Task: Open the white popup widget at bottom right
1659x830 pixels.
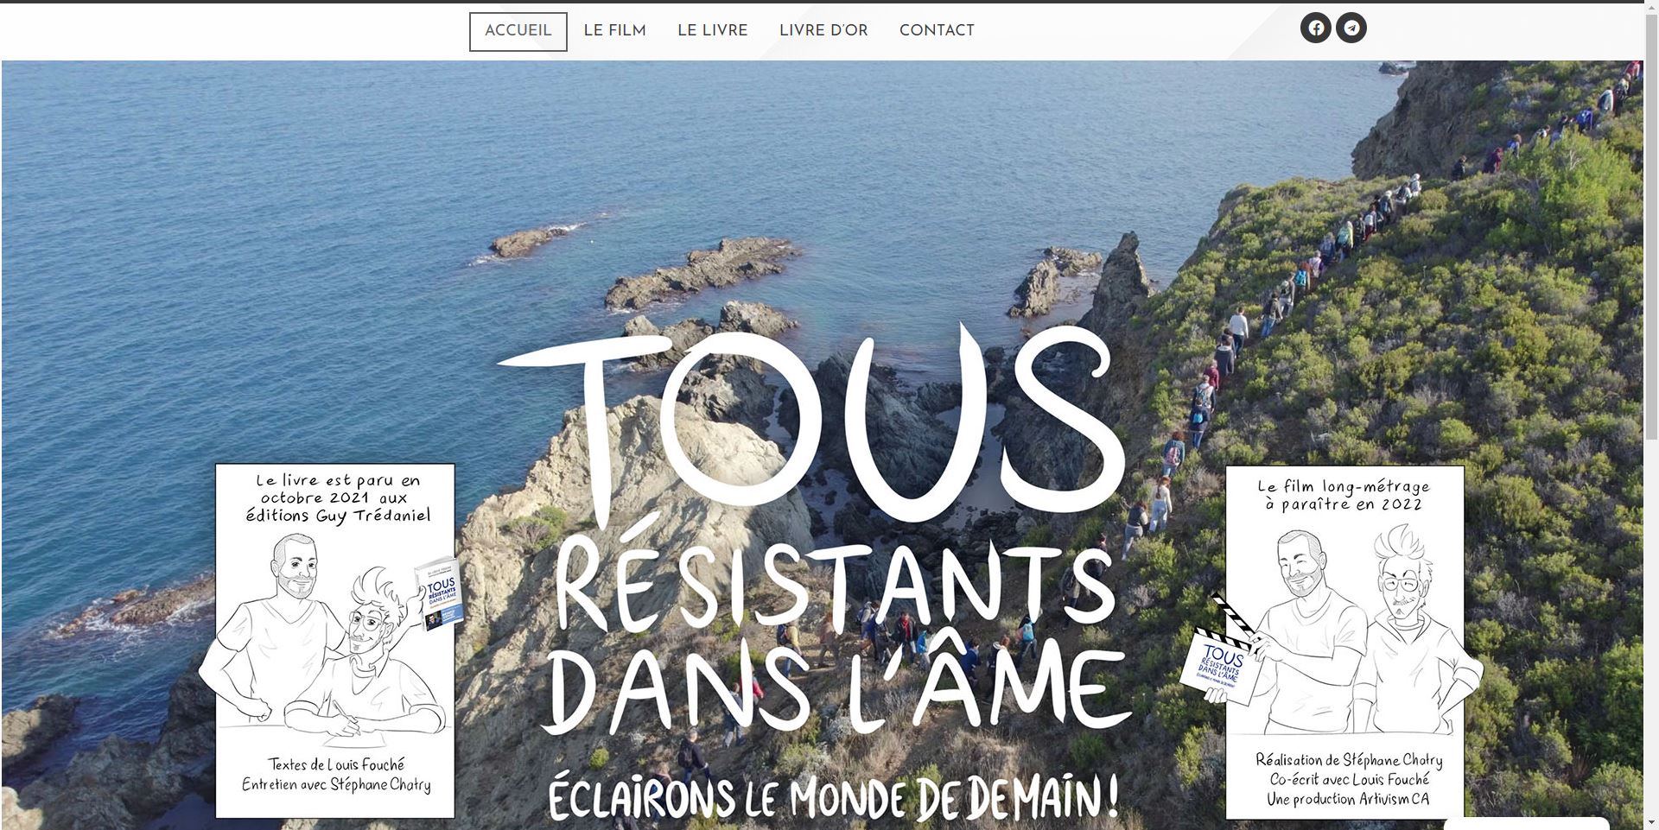Action: coord(1526,824)
